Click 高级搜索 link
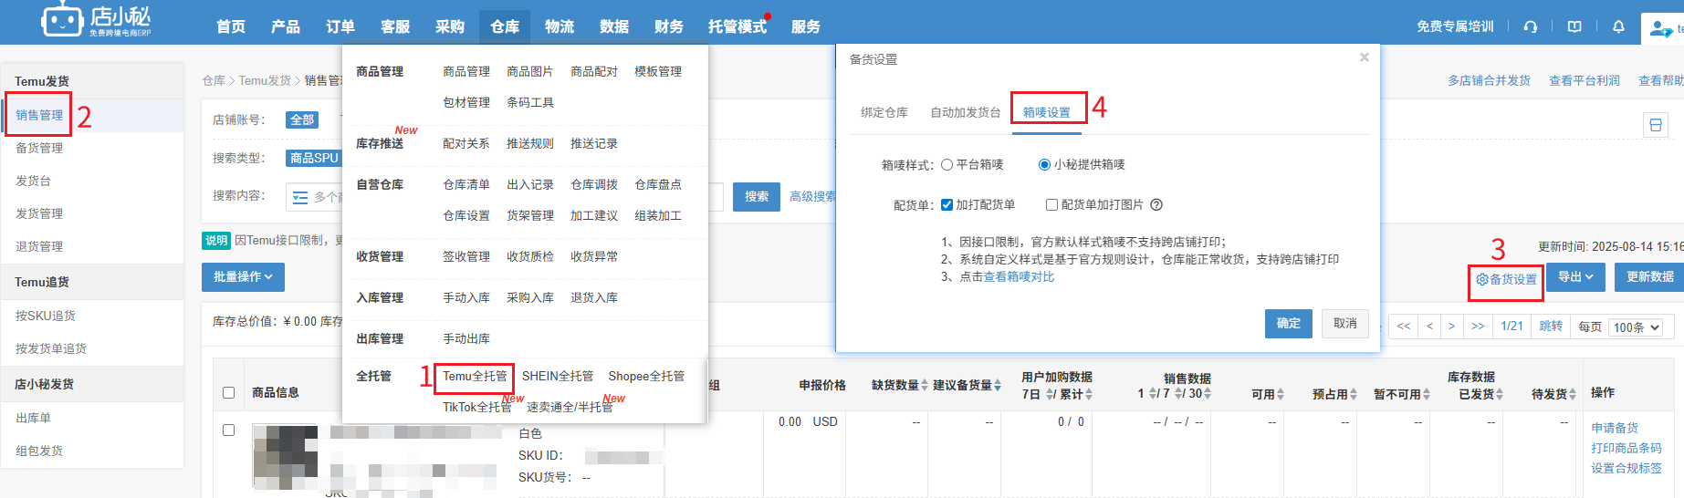1684x498 pixels. (812, 197)
